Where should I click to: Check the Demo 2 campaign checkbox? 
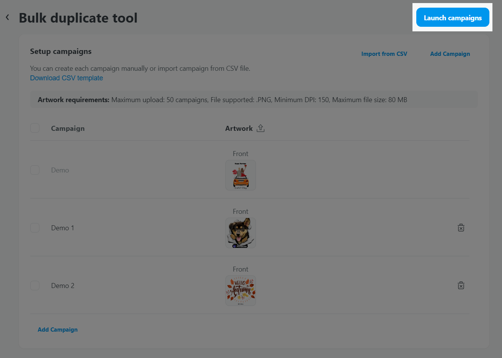[35, 285]
